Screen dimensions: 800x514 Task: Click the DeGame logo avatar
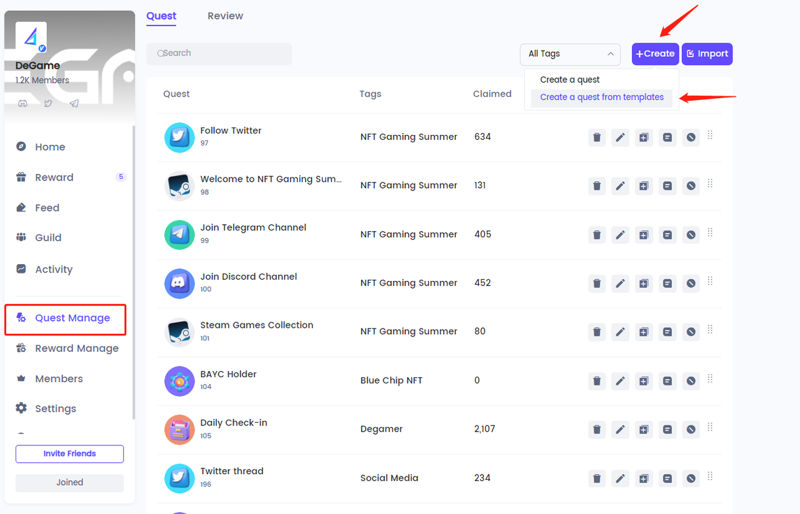tap(31, 38)
